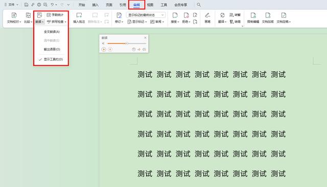Toggle the speaker mute icon in read-aloud panel

103,43
